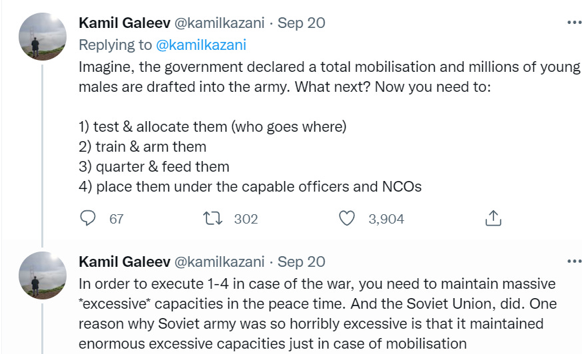
Task: Open Kamil Galeev's name on the first tweet
Action: click(125, 23)
